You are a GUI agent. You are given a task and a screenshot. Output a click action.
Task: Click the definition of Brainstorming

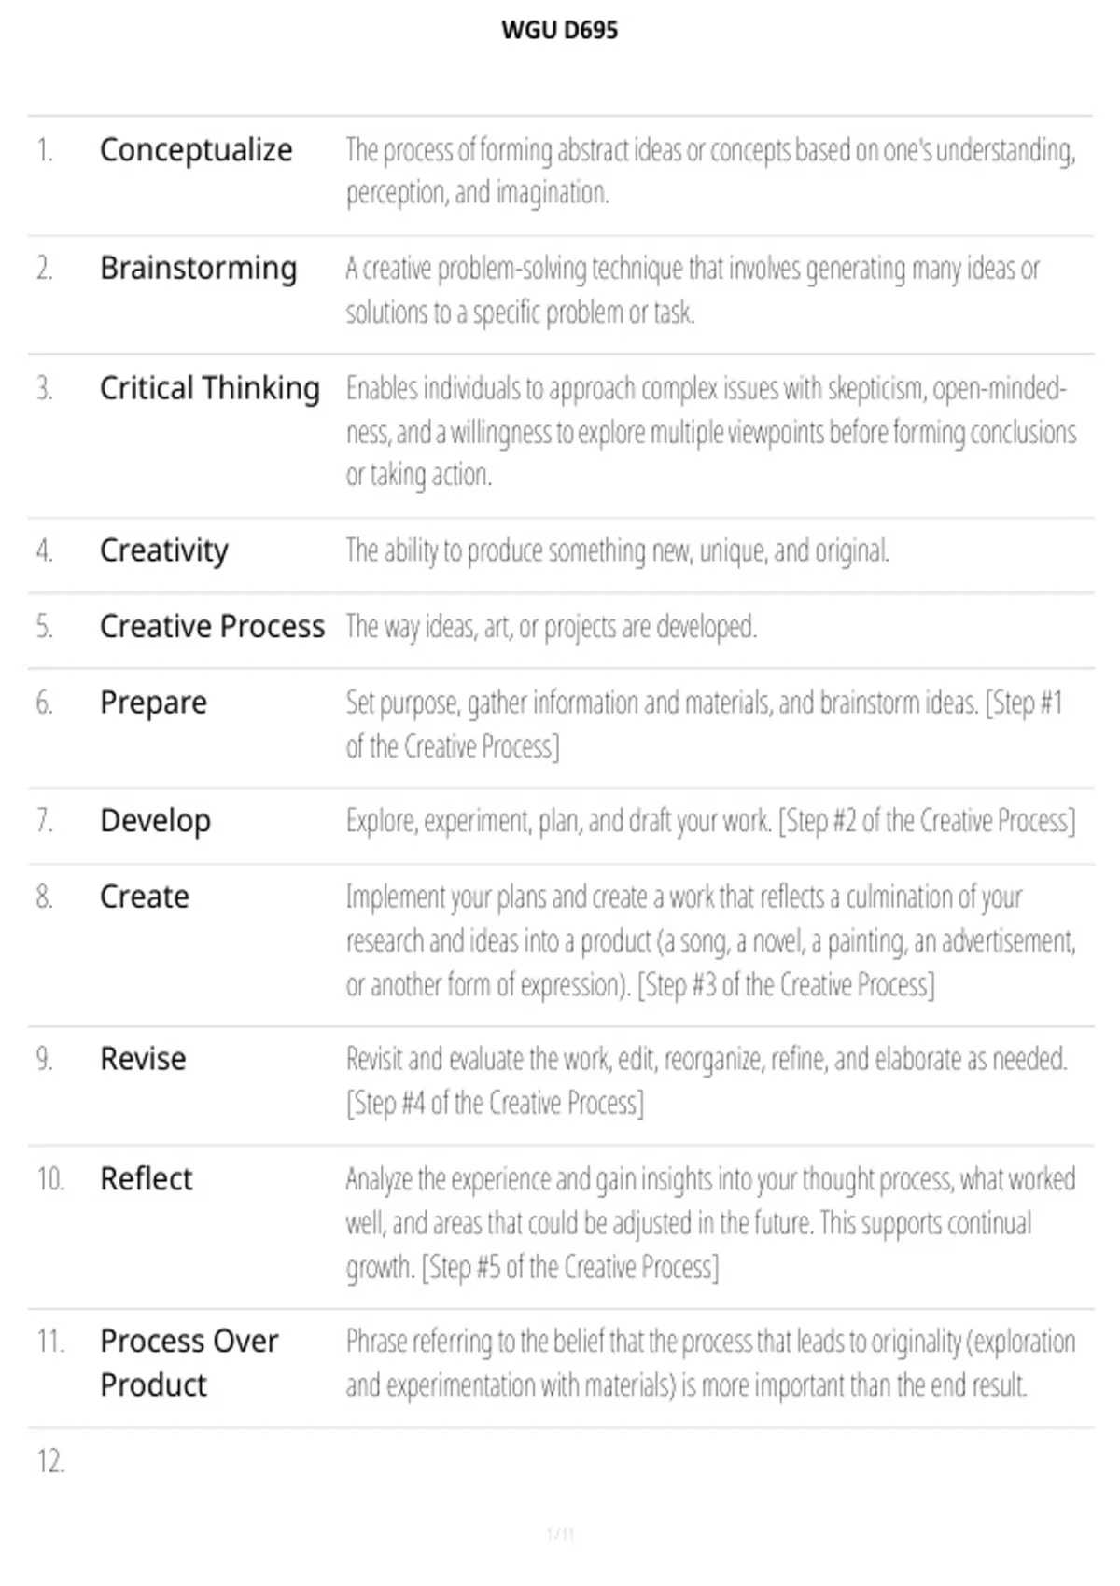point(693,290)
